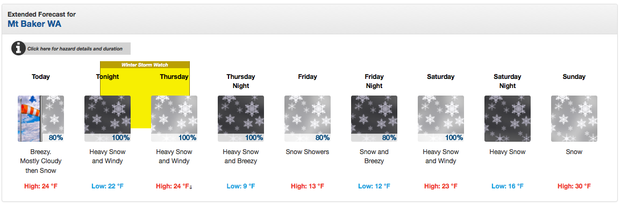The image size is (621, 204).
Task: Click the Winter Storm Watch banner
Action: coord(145,65)
